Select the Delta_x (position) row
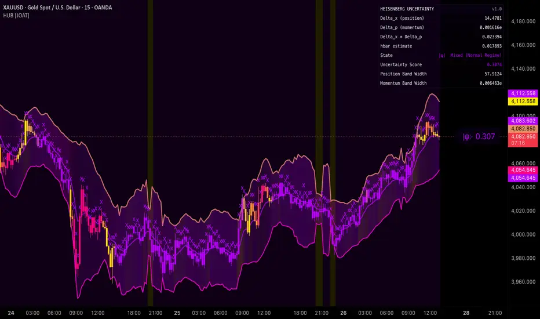The height and width of the screenshot is (319, 540). pyautogui.click(x=441, y=19)
